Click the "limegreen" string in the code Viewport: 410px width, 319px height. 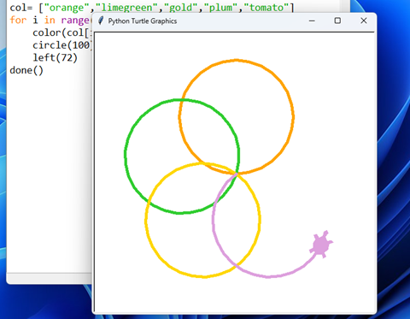[126, 8]
